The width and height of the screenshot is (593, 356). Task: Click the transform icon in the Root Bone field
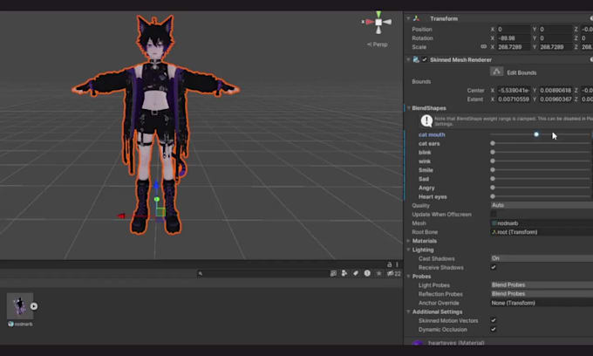(494, 232)
